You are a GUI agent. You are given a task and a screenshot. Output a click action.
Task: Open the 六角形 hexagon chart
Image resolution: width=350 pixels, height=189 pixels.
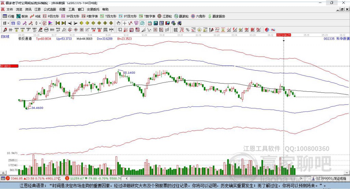[198, 16]
